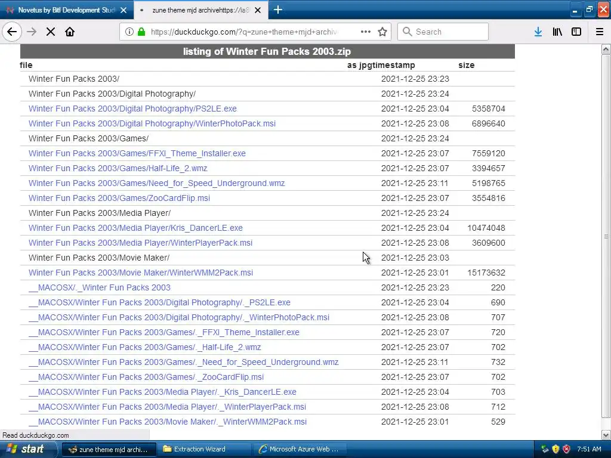Screen dimensions: 611x458
Task: Click the vertical scrollbar thumb
Action: tap(606, 236)
